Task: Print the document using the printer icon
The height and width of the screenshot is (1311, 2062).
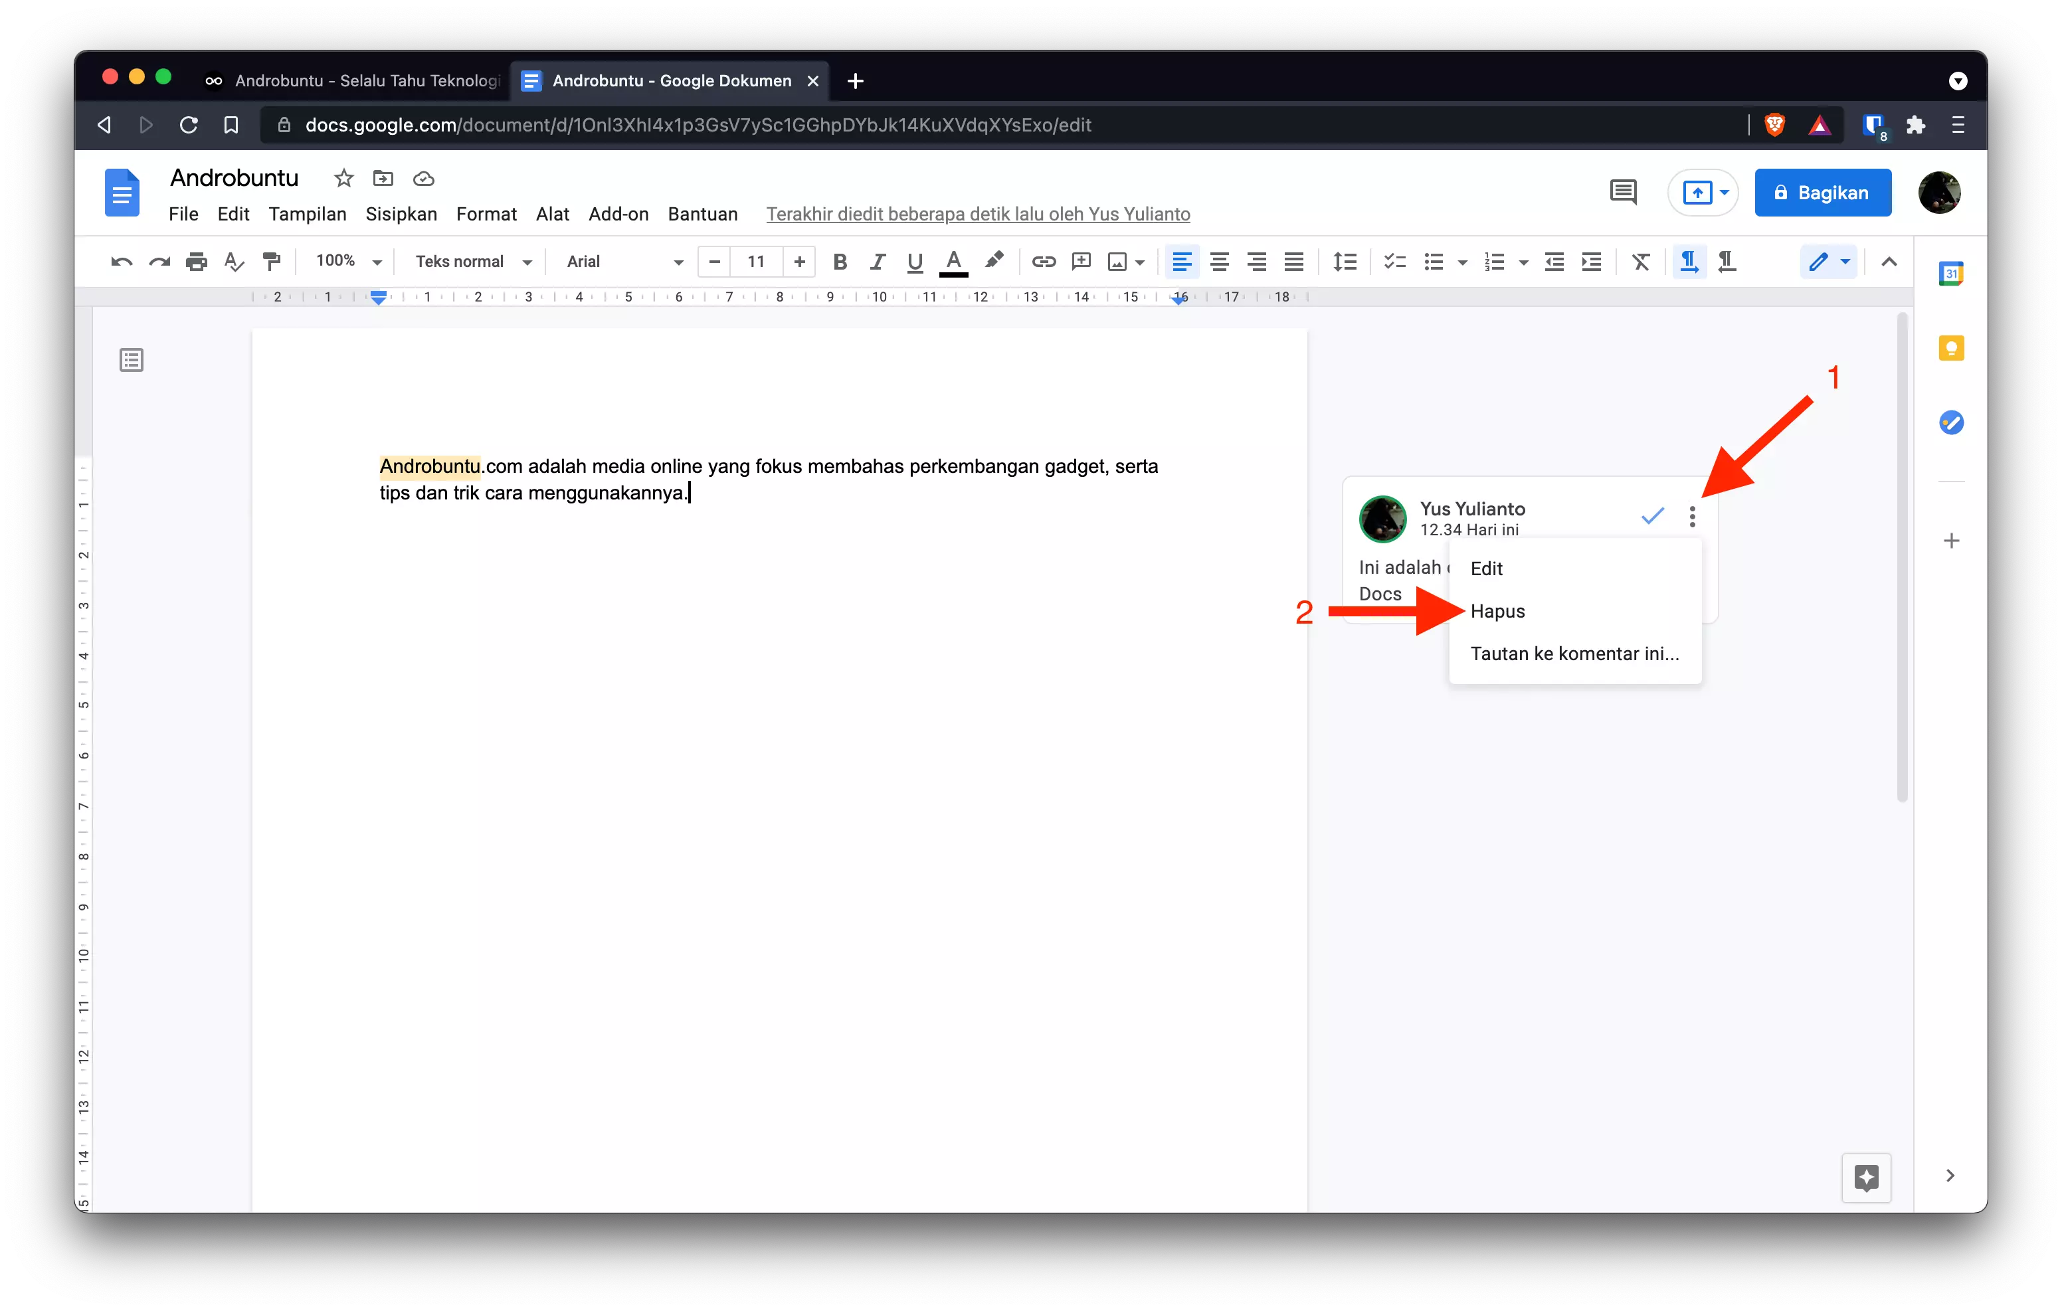Action: coord(196,262)
